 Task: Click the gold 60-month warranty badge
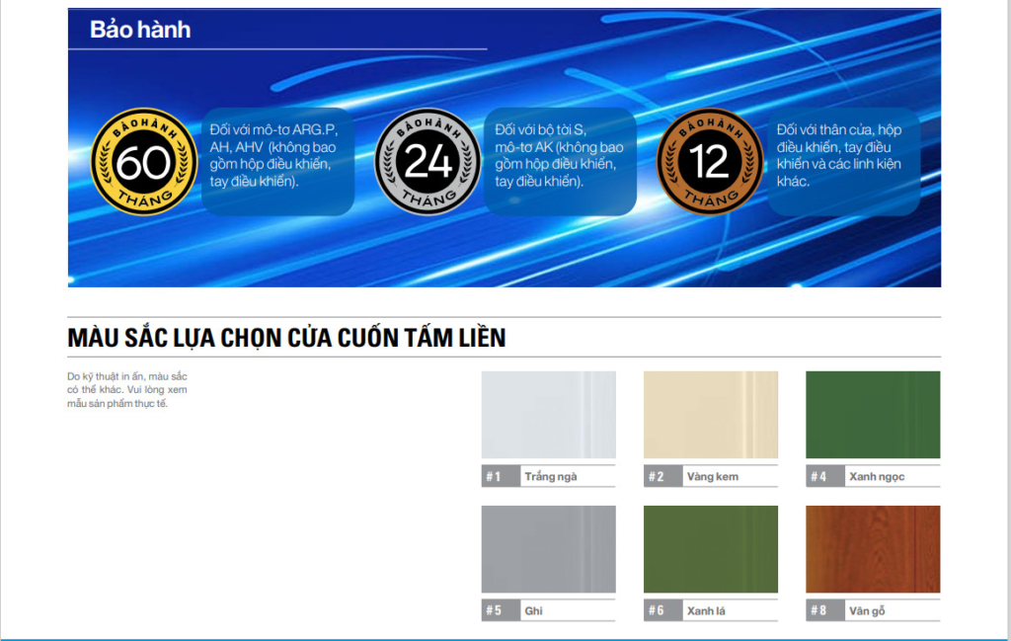click(143, 162)
